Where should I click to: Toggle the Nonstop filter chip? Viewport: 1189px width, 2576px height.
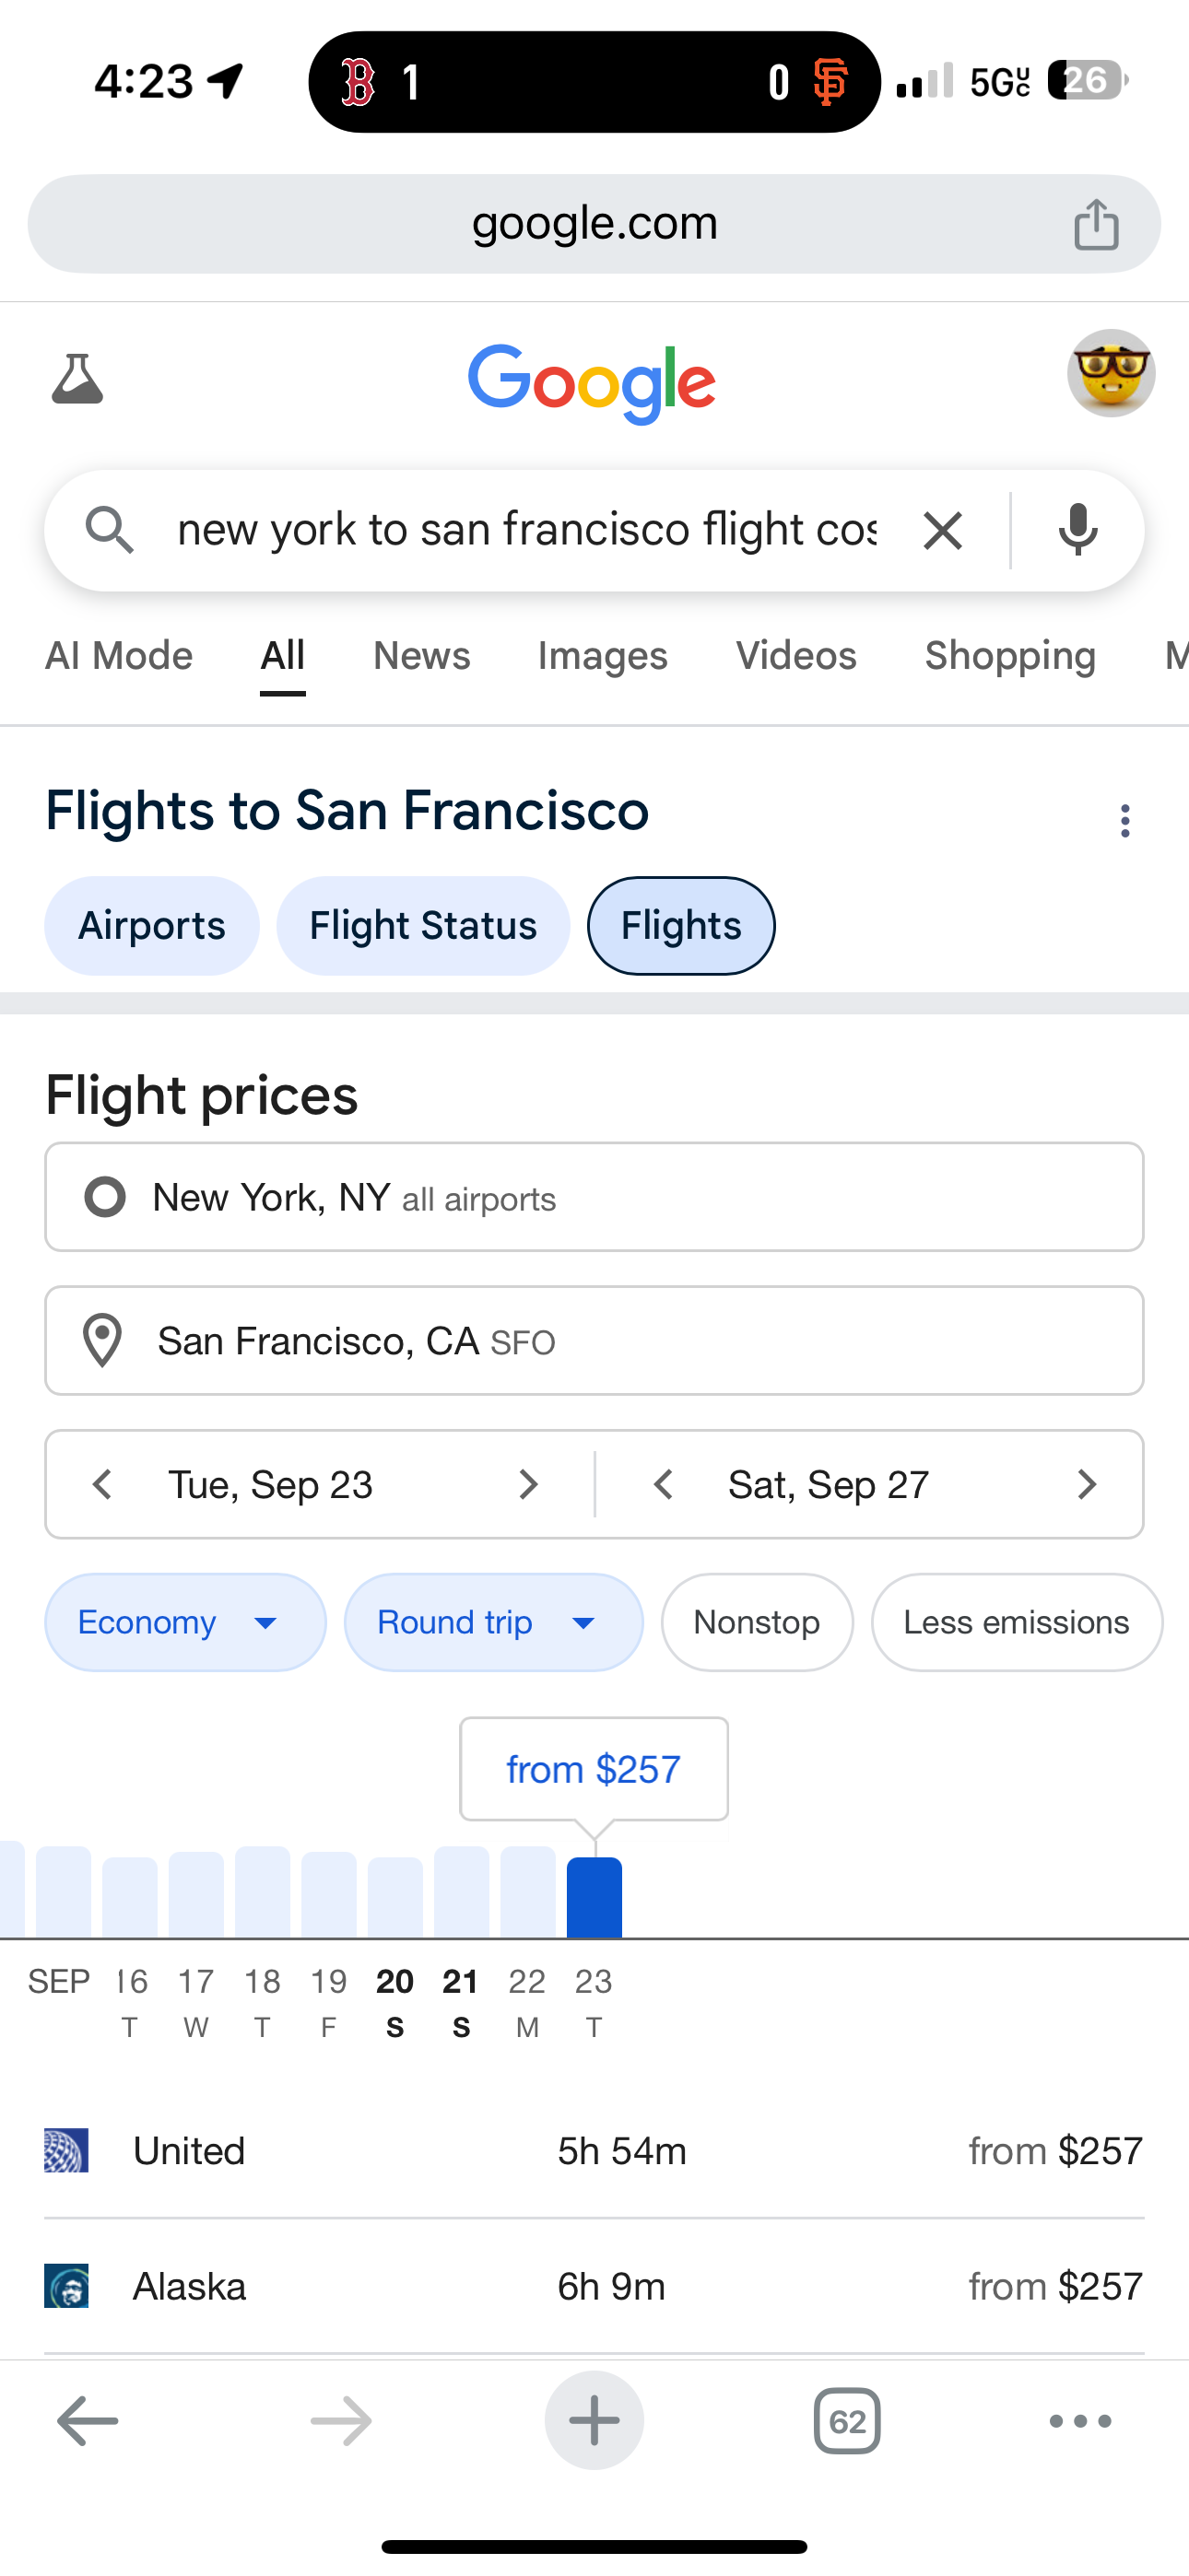pyautogui.click(x=757, y=1622)
